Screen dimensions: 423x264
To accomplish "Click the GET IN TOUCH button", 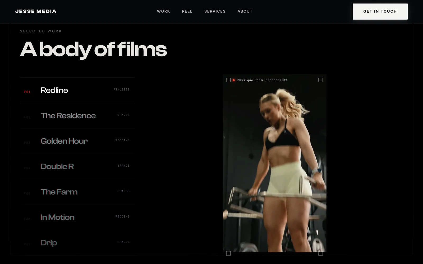I will 380,11.
